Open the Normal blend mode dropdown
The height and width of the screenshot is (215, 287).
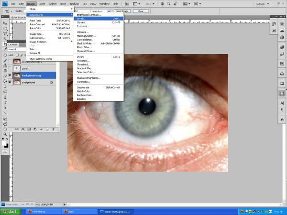(x=17, y=49)
